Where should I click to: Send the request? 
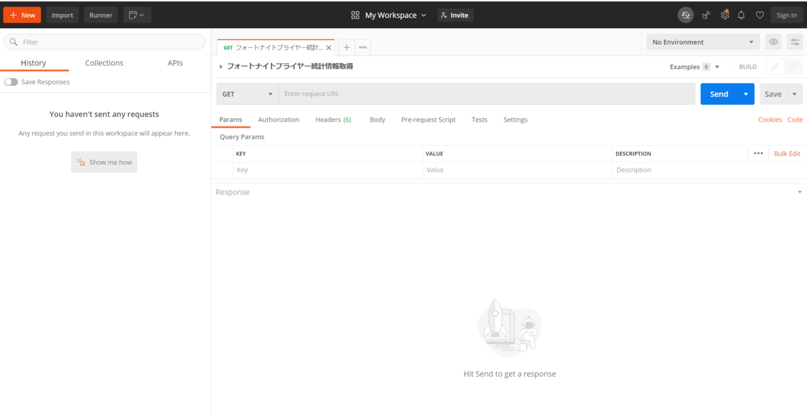719,94
